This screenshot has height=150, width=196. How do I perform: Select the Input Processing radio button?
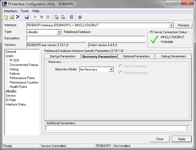tap(121, 66)
